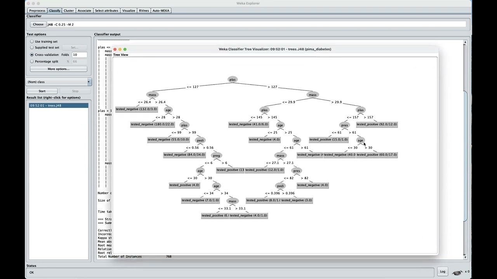Screen dimensions: 497x279
Task: Click the preg node in the tree
Action: pos(216,155)
